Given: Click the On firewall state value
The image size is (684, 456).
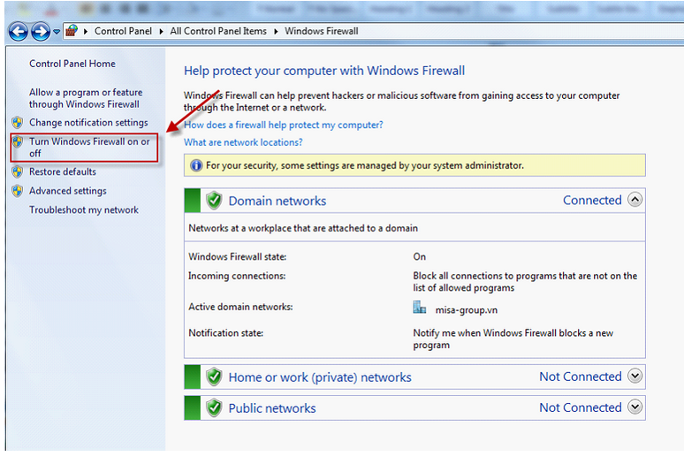Looking at the screenshot, I should tap(419, 256).
